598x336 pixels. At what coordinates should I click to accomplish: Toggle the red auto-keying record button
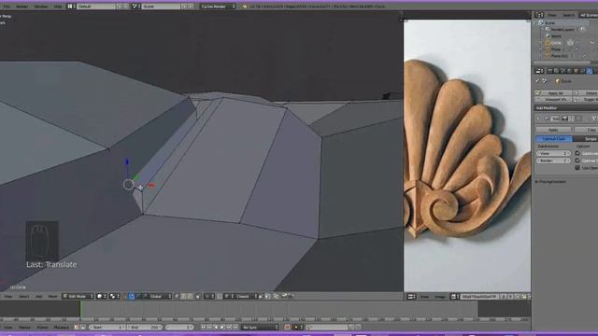tap(287, 328)
